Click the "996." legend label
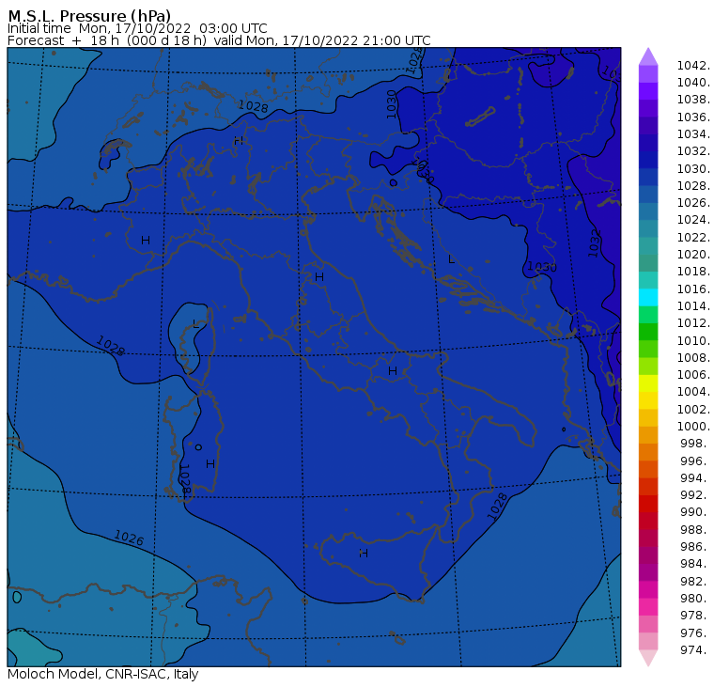The image size is (714, 687). pos(694,461)
